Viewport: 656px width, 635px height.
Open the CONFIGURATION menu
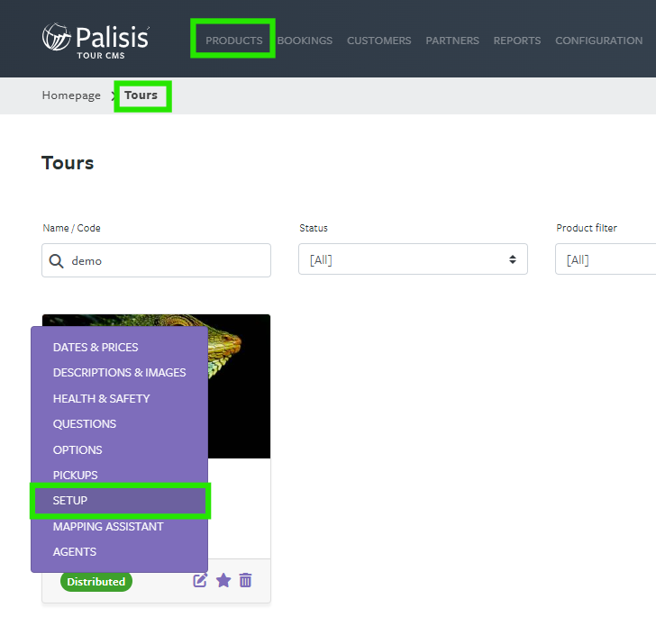point(598,41)
